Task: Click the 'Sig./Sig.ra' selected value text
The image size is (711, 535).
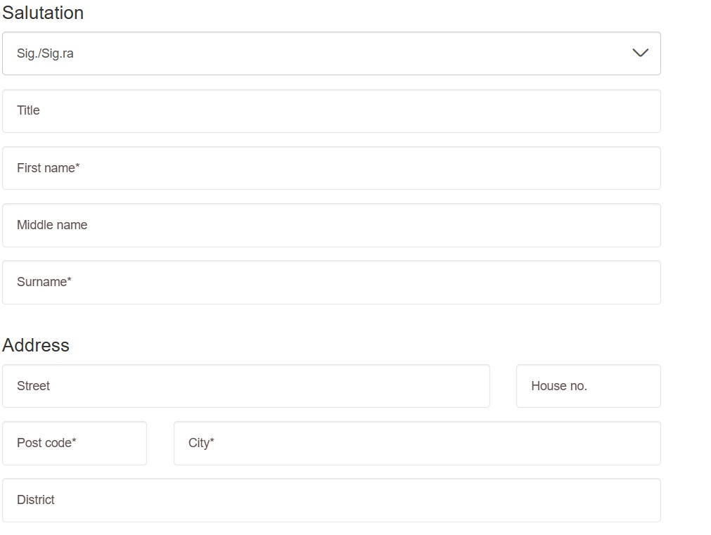Action: [x=45, y=53]
